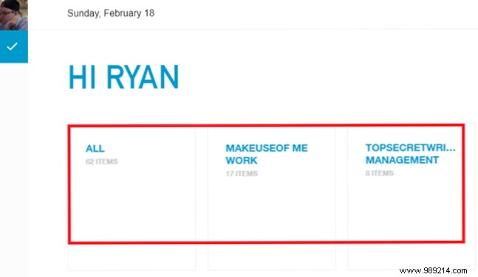Click the Sunday, February 18 date
Screen dimensions: 478x277
tap(111, 13)
